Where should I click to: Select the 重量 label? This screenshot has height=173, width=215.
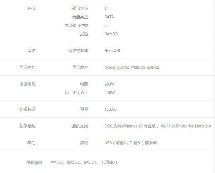click(84, 109)
